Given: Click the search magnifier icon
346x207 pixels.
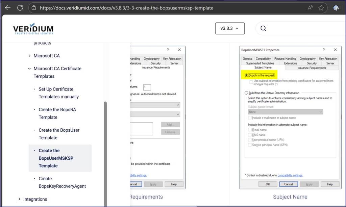Looking at the screenshot, I should 264,28.
